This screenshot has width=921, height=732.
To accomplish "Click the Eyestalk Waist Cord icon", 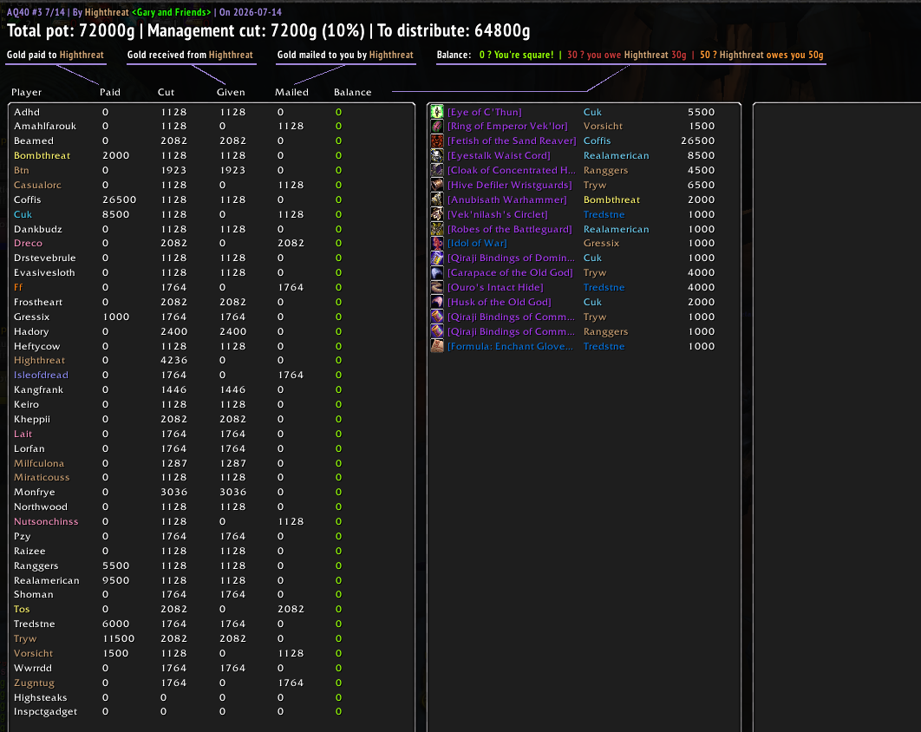I will point(437,156).
